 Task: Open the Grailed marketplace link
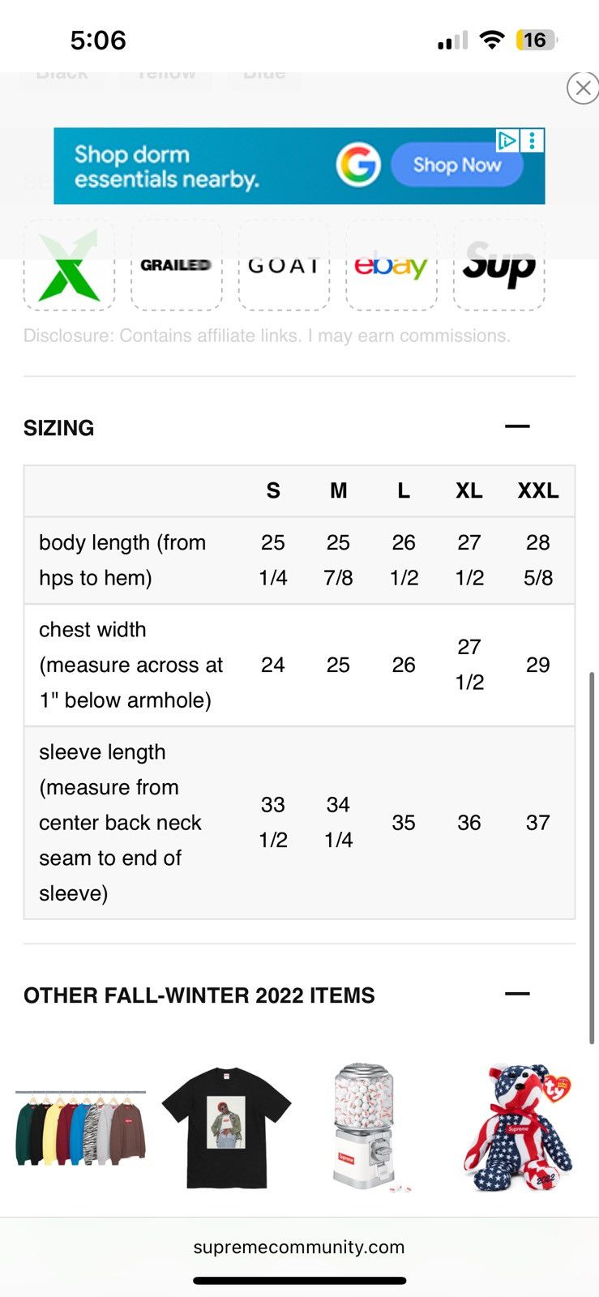tap(176, 265)
